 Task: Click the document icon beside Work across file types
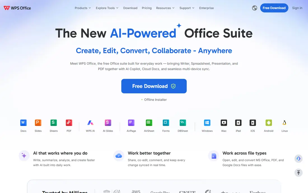(214, 156)
